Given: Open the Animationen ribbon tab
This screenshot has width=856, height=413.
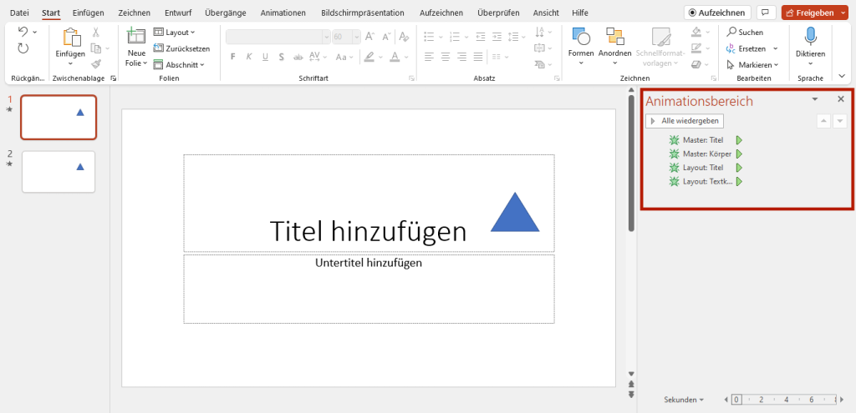Looking at the screenshot, I should (283, 13).
